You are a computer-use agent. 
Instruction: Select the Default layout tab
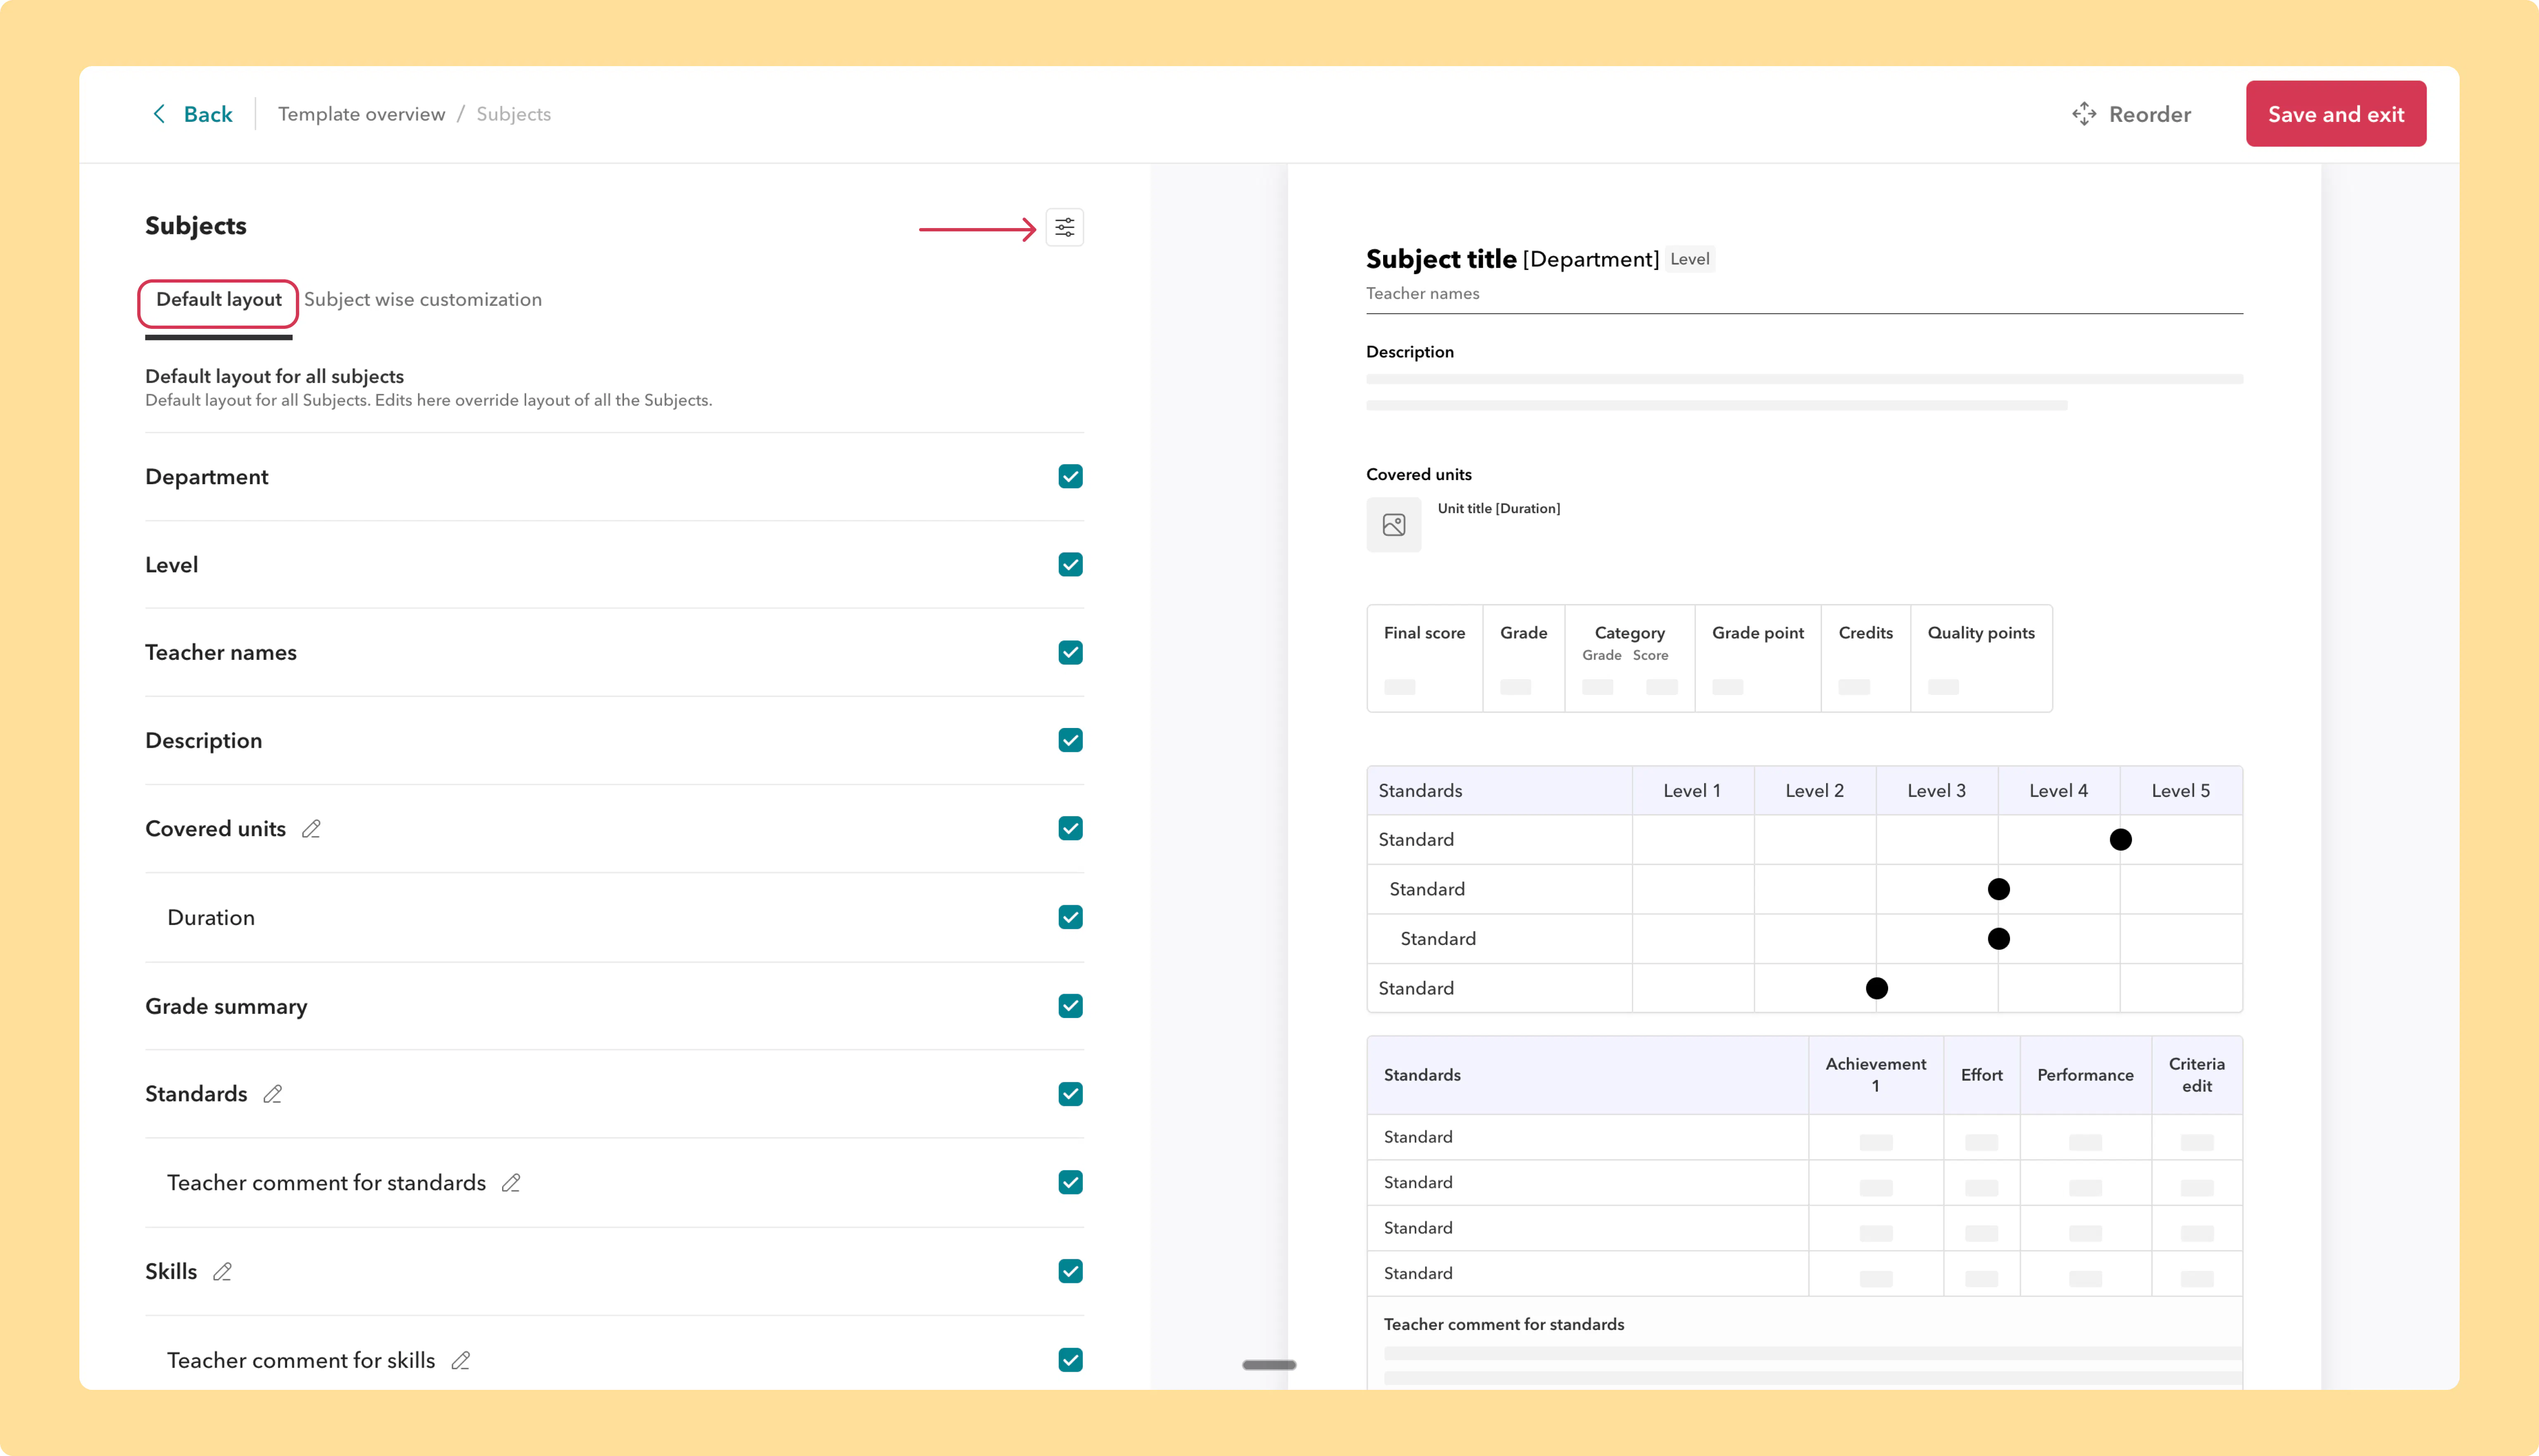click(218, 300)
